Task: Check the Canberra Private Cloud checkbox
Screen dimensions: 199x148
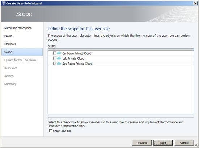Action: tap(54, 53)
